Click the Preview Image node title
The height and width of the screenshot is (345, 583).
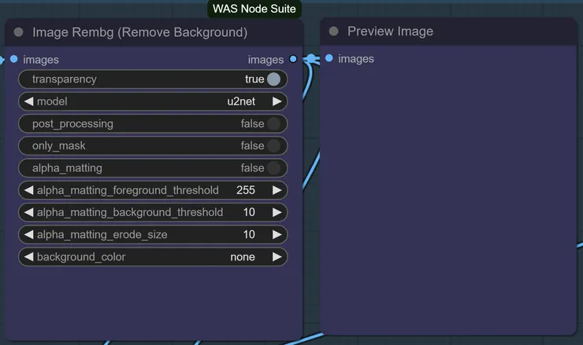(x=390, y=31)
